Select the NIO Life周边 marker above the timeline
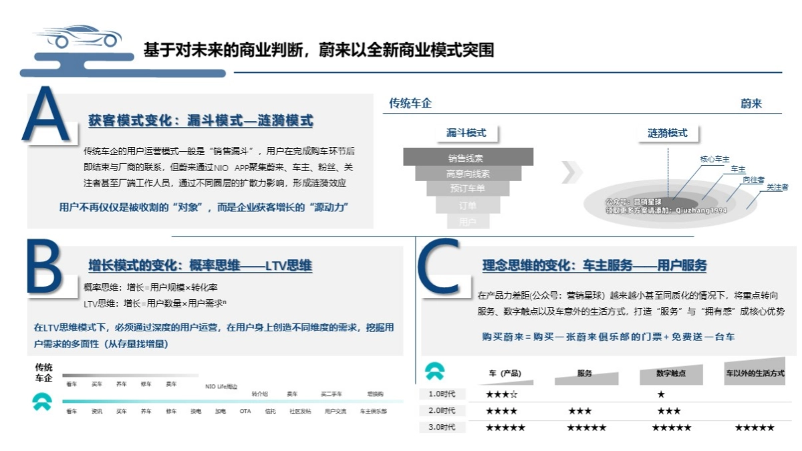Image resolution: width=802 pixels, height=451 pixels. point(223,386)
